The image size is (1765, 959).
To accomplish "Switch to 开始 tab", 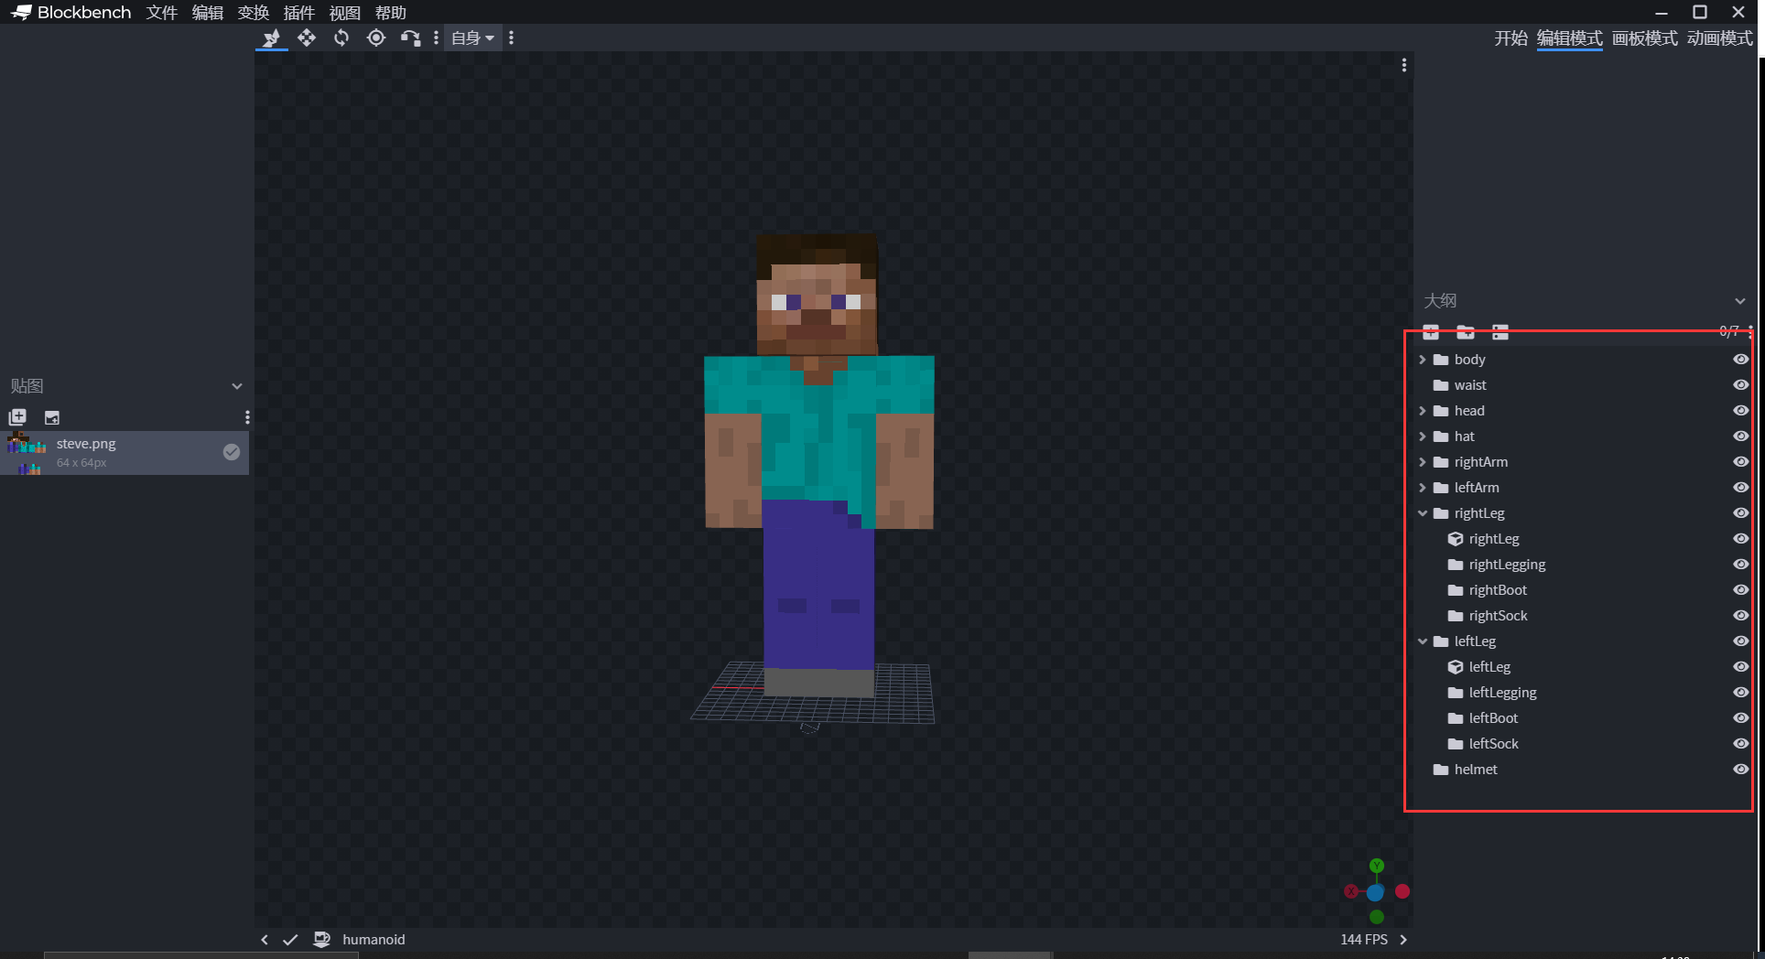I will [x=1511, y=38].
